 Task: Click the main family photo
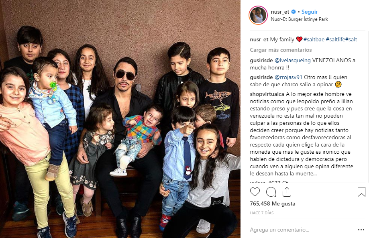(x=120, y=119)
